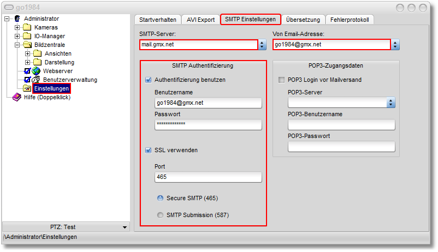Viewport: 438px width, 252px height.
Task: Expand the Kameras tree node
Action: (x=17, y=27)
